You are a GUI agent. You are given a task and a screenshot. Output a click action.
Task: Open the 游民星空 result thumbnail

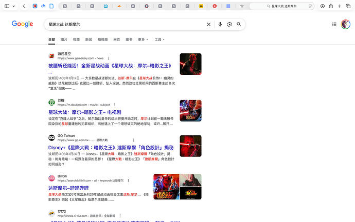tap(191, 64)
